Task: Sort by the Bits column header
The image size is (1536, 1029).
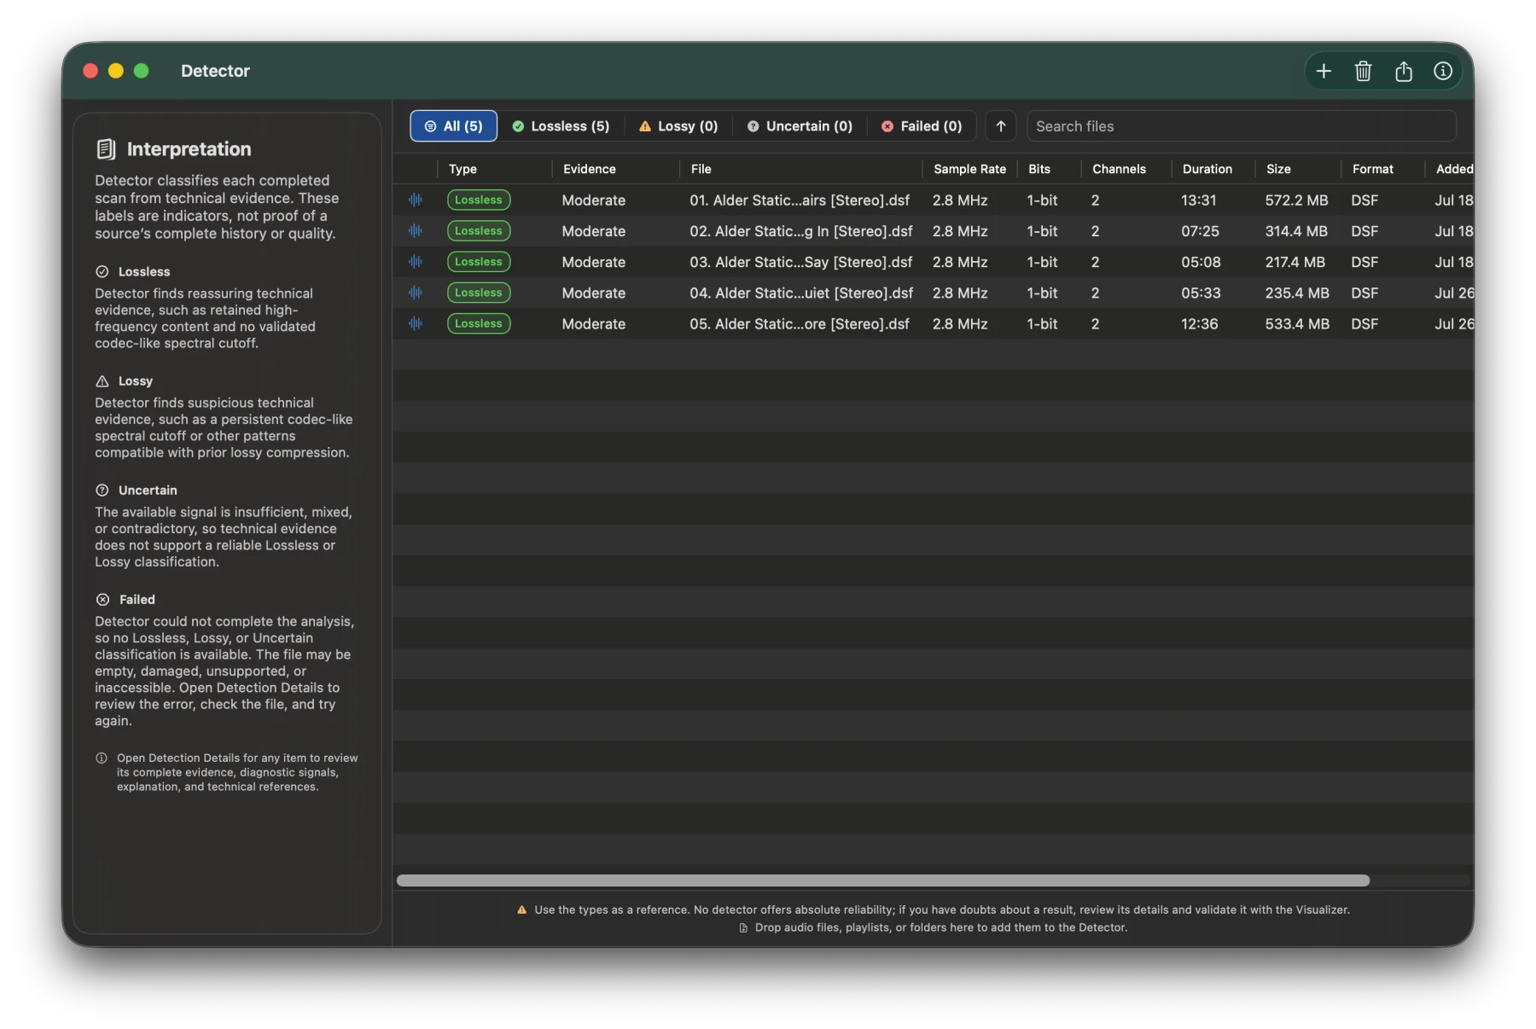Action: coord(1050,169)
